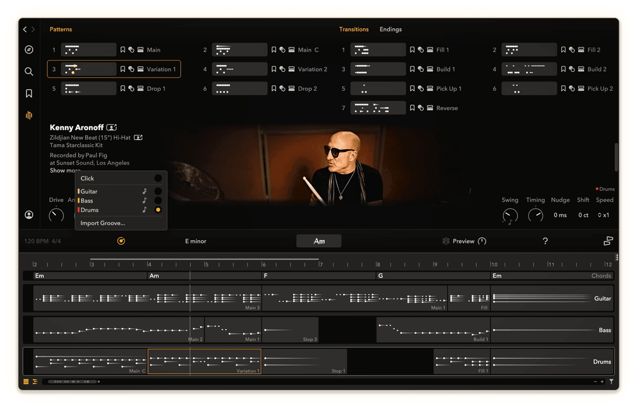637x408 pixels.
Task: Switch to the Endings tab
Action: pos(390,29)
